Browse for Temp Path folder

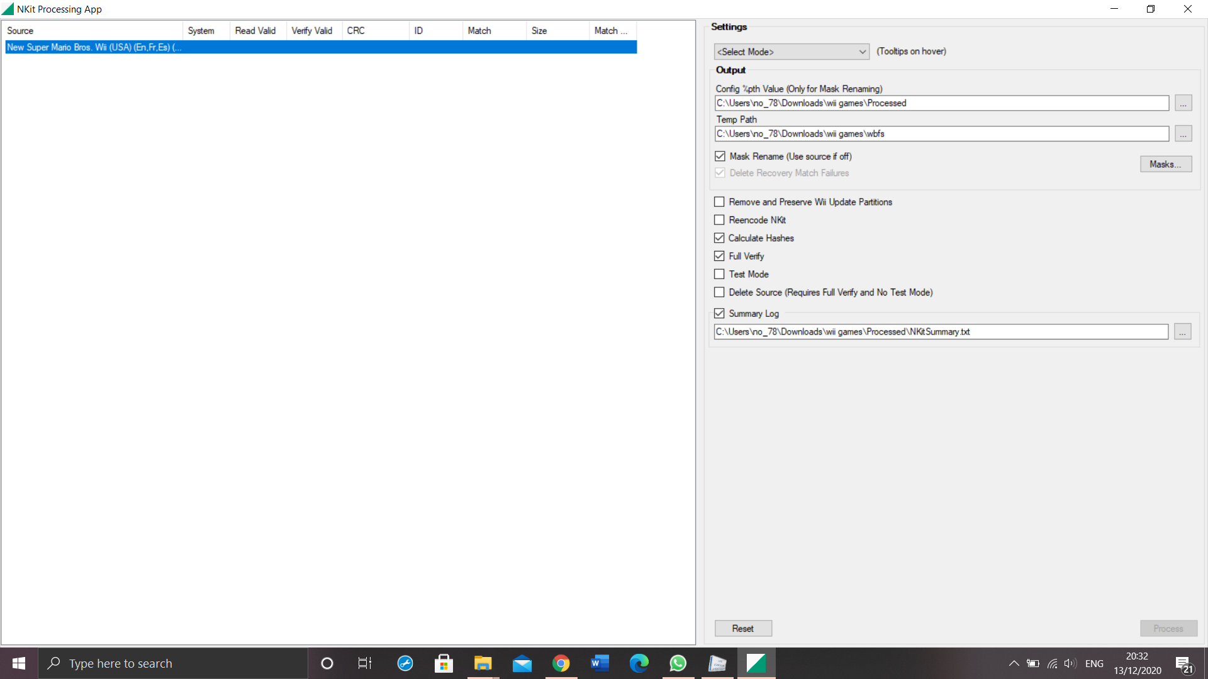[x=1183, y=134]
